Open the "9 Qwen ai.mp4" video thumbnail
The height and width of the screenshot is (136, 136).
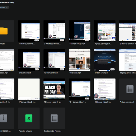[x=29, y=60]
